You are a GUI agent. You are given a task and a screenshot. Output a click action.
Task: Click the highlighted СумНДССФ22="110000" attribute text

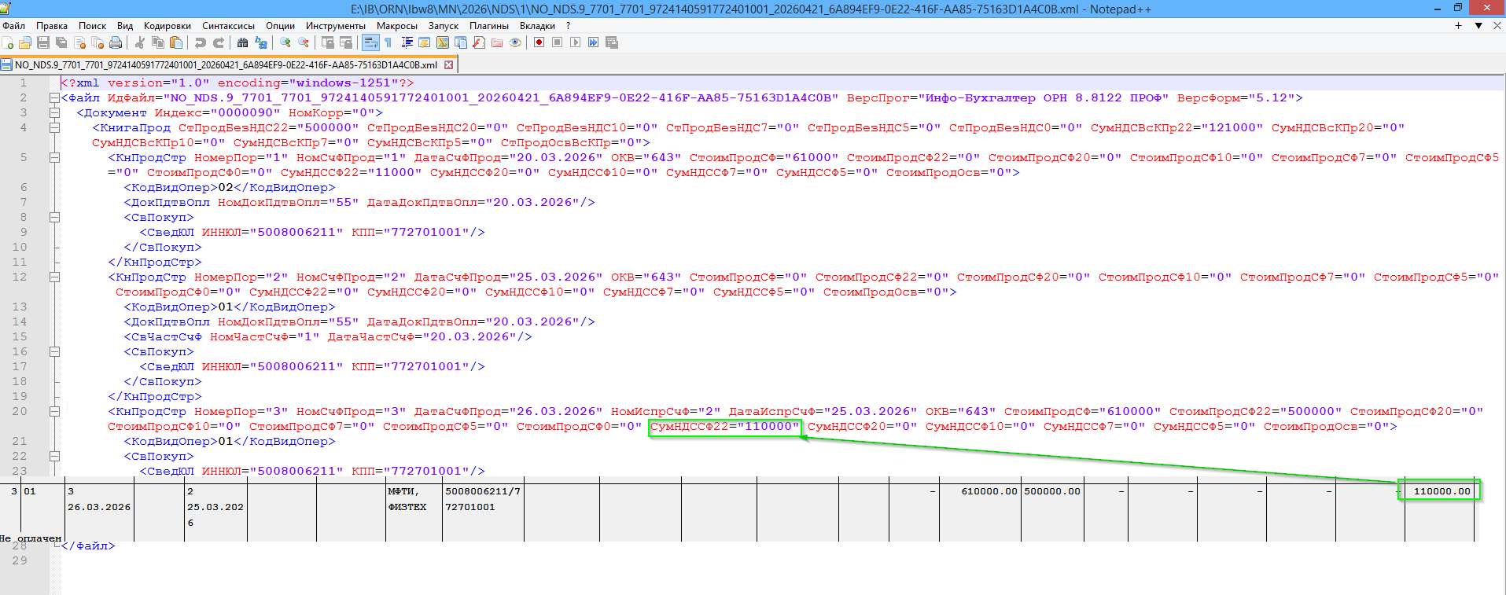pos(724,427)
